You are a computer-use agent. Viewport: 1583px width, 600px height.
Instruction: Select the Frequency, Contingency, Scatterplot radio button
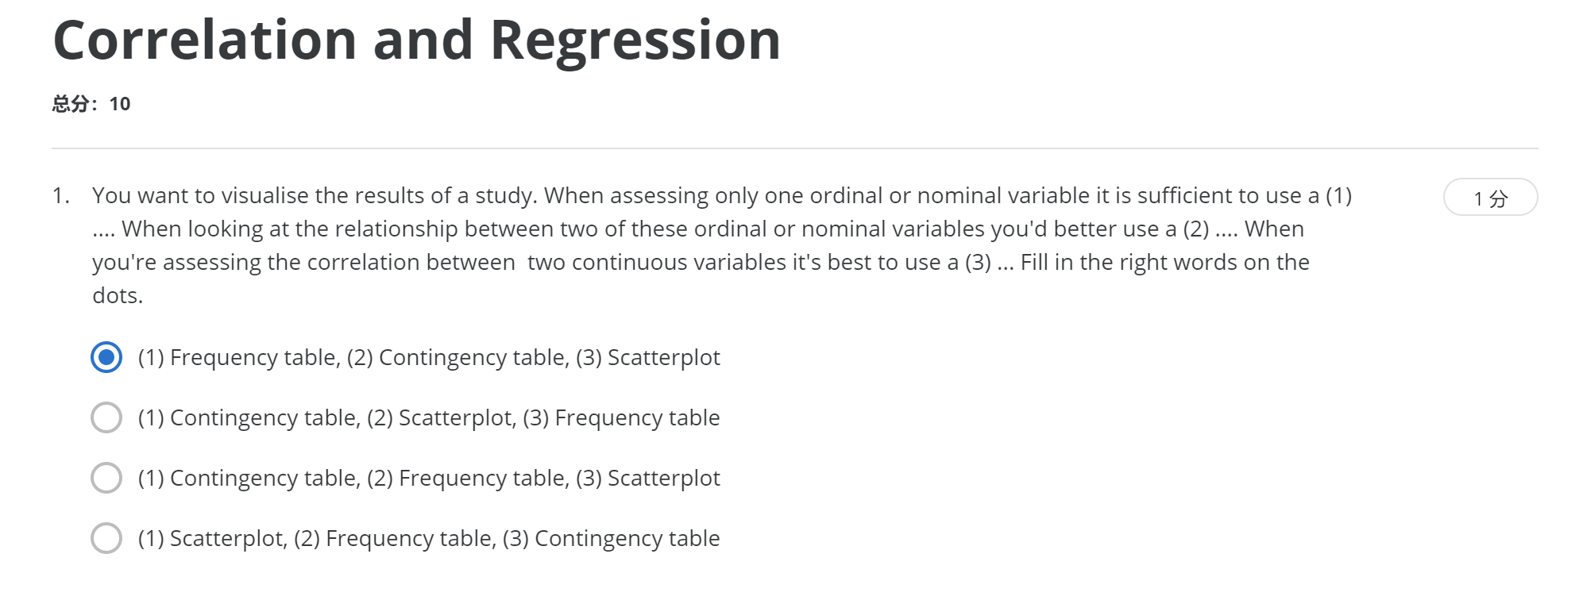click(106, 357)
